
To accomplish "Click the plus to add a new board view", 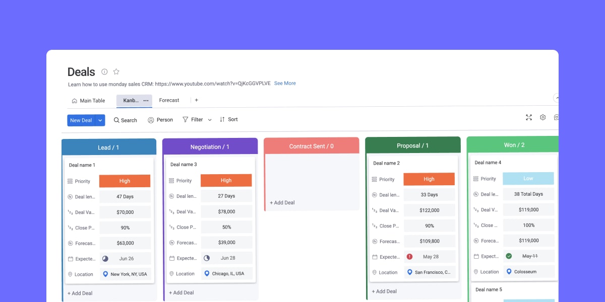I will click(196, 100).
